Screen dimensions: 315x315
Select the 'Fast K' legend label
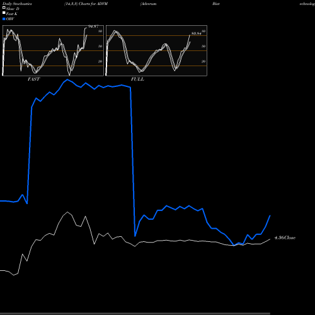tap(12, 14)
